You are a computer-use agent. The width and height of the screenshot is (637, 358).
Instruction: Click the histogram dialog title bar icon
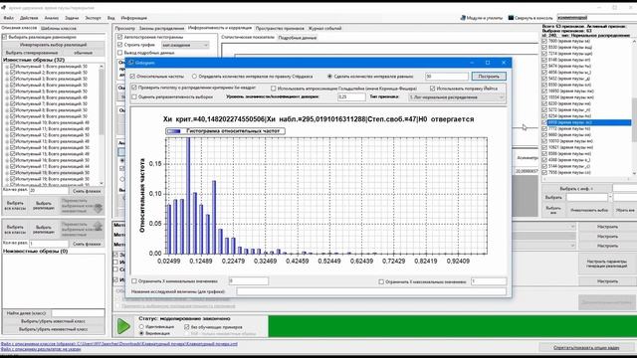point(131,63)
